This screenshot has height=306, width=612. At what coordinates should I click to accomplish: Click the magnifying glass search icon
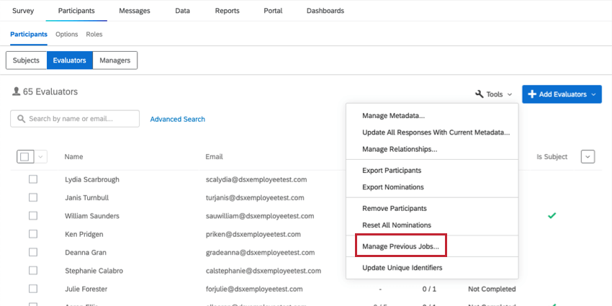coord(22,119)
